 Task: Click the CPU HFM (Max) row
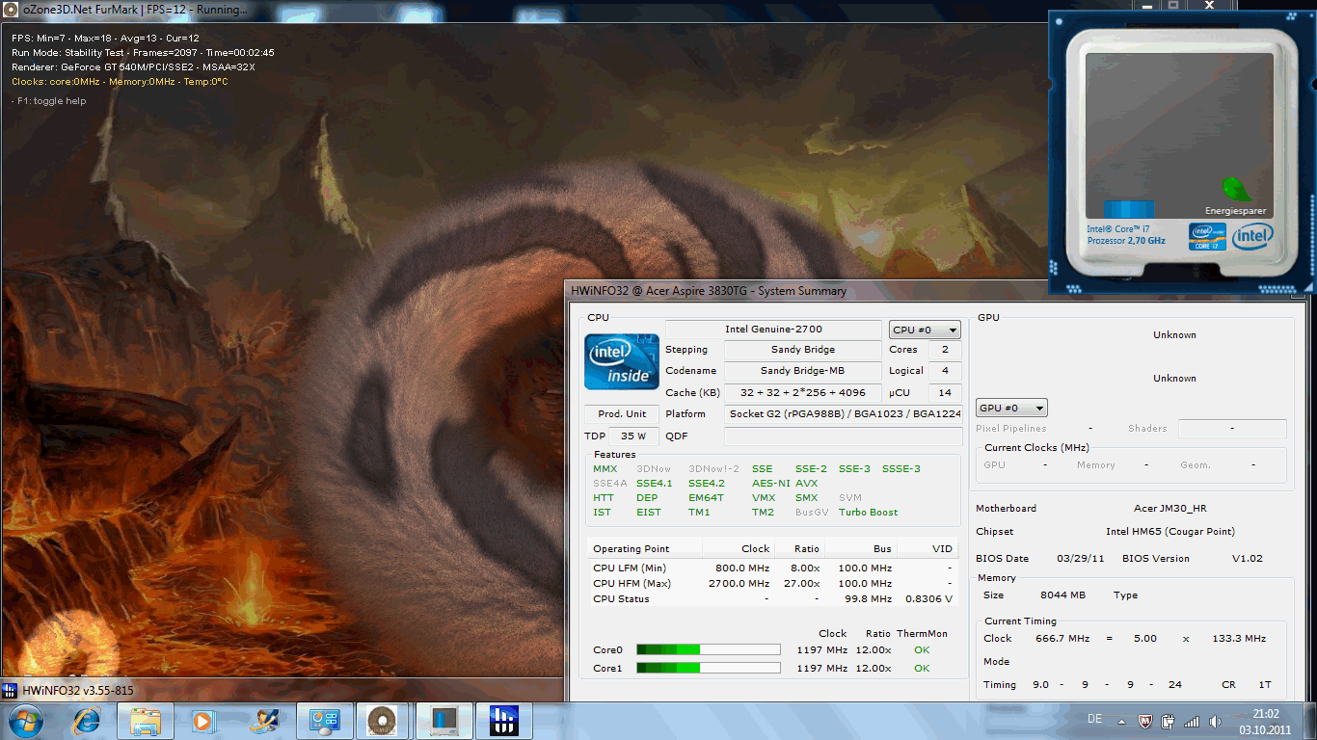772,583
